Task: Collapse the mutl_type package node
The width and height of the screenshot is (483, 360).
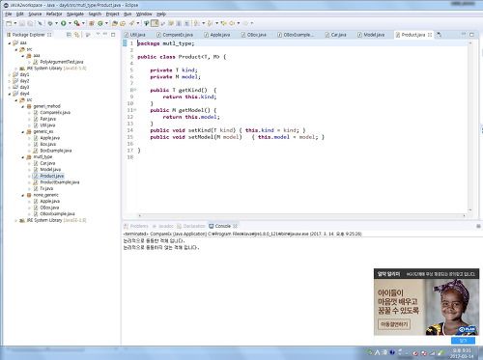Action: click(23, 157)
